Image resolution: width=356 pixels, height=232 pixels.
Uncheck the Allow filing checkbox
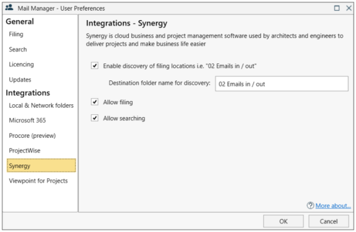click(x=95, y=102)
